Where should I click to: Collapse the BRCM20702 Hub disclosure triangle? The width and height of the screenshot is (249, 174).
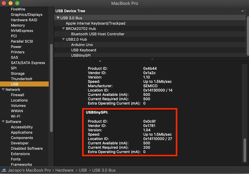[63, 29]
